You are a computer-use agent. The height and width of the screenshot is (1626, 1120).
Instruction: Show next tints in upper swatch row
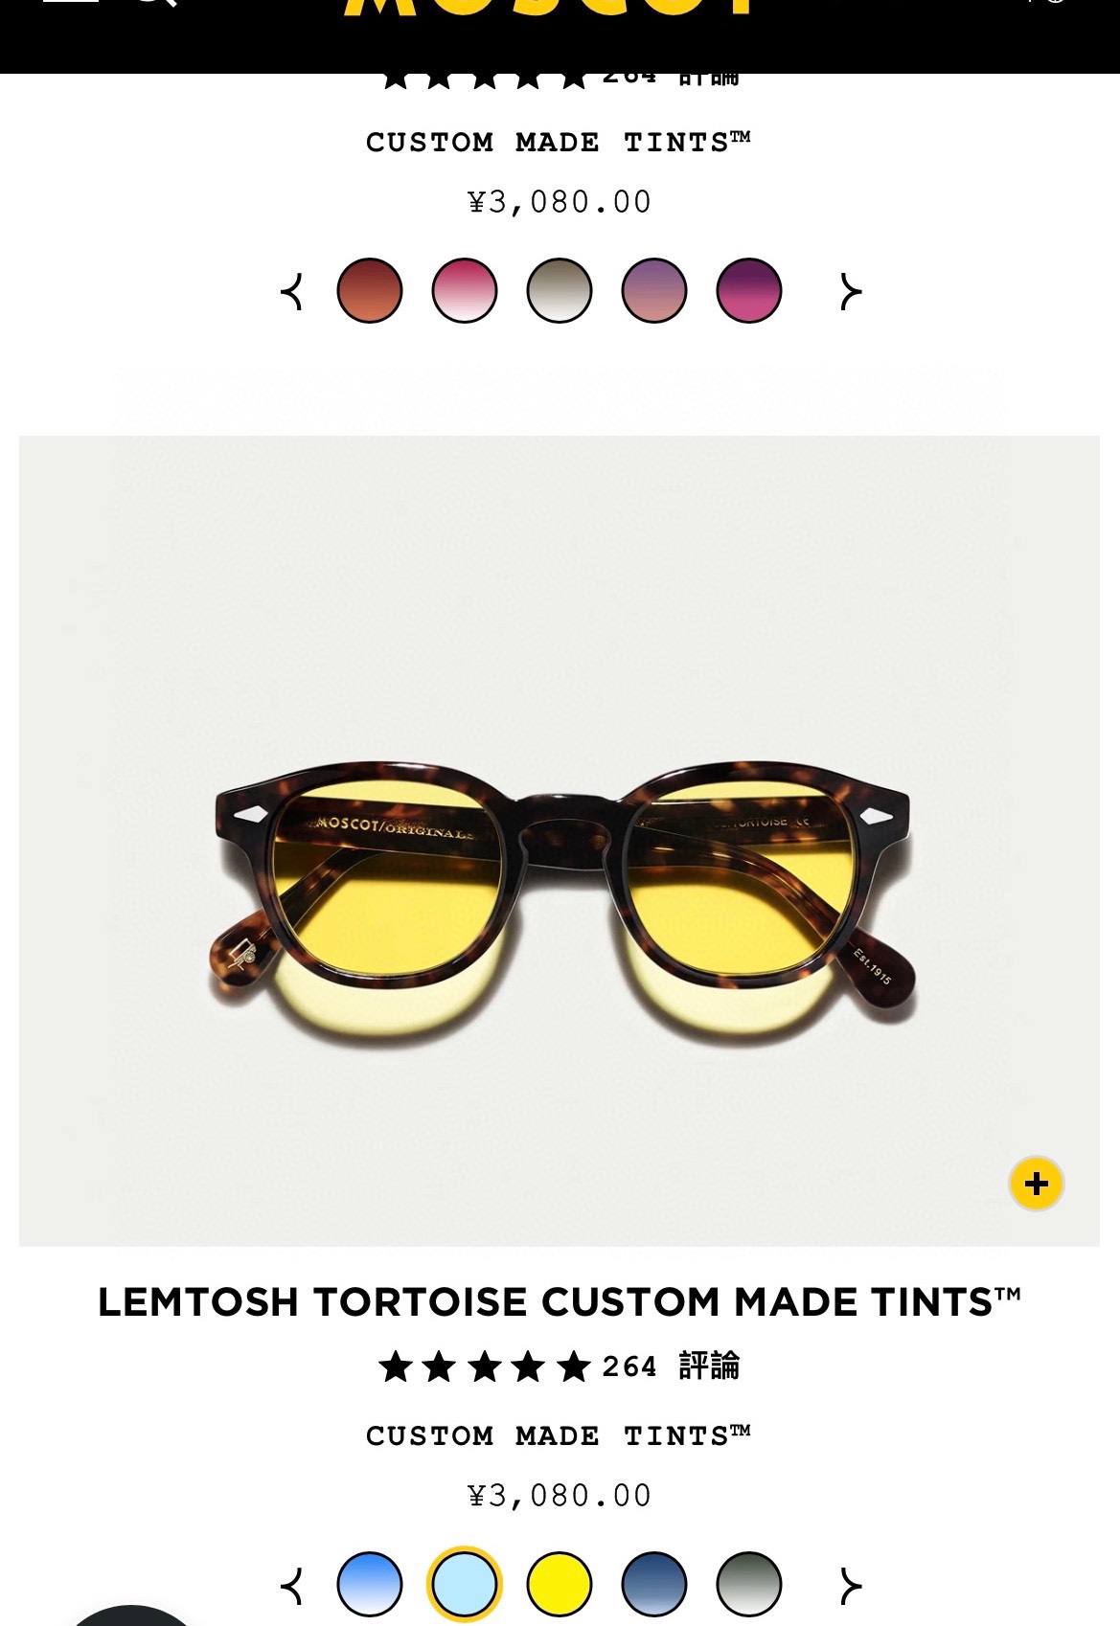click(x=850, y=291)
